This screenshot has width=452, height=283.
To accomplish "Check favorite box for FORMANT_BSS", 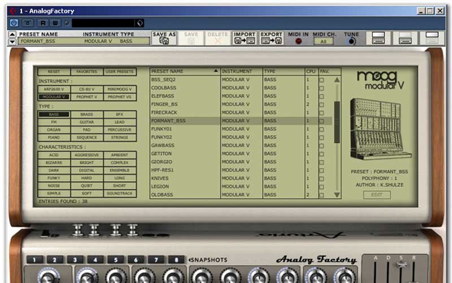I will [x=321, y=121].
